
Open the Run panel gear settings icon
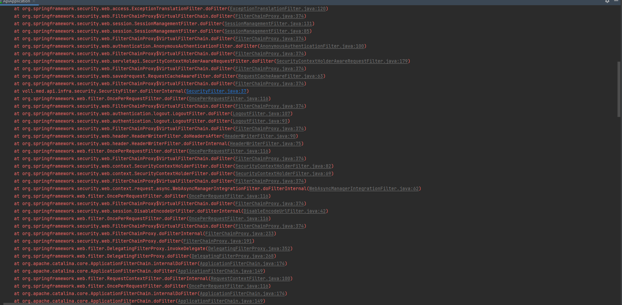click(607, 1)
